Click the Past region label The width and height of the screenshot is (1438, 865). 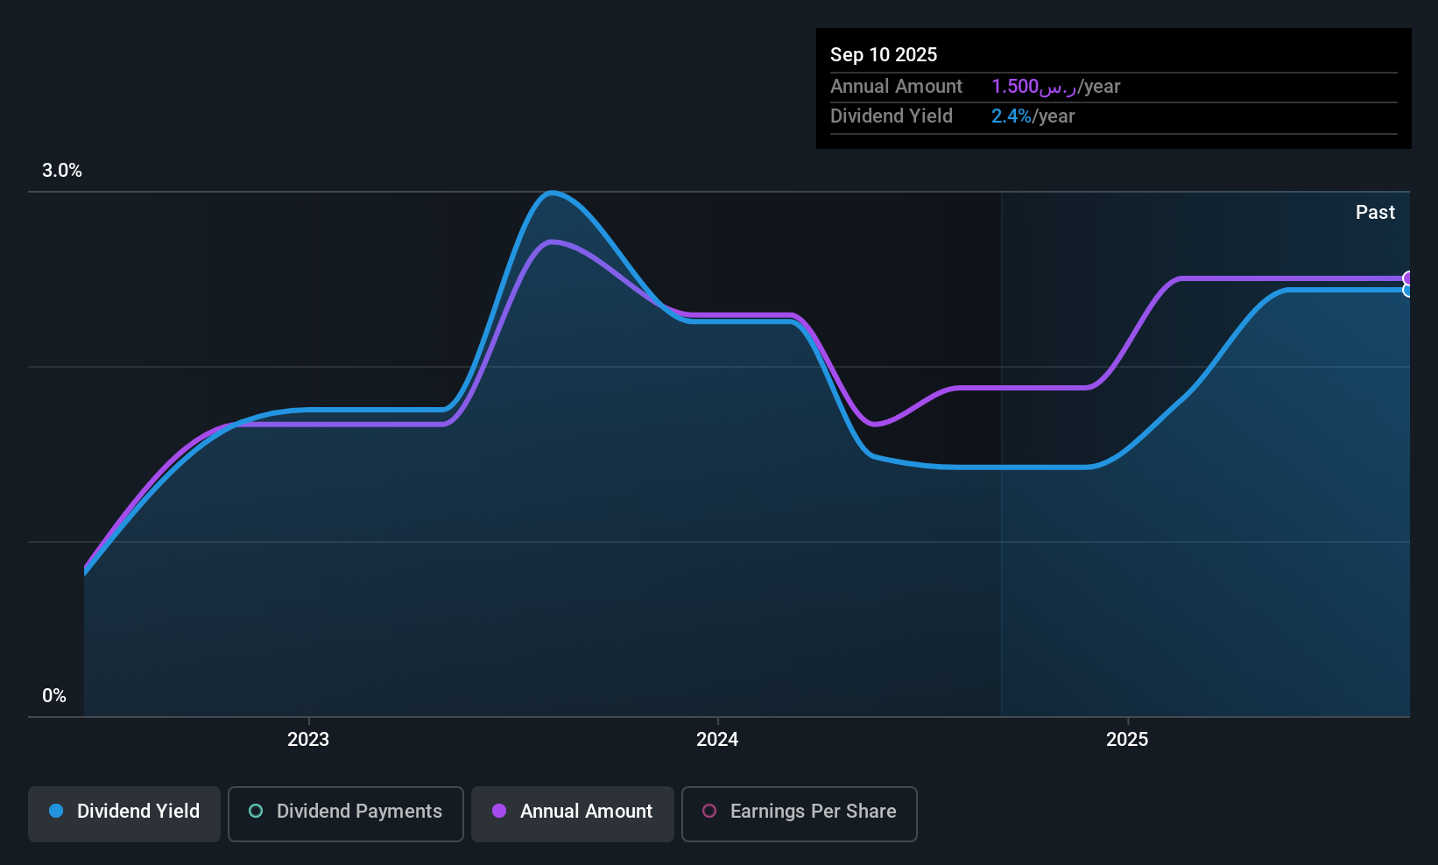coord(1375,212)
